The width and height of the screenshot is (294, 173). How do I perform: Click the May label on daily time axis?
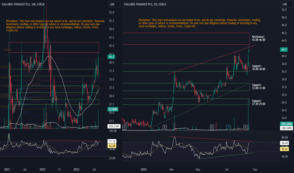tap(198, 170)
